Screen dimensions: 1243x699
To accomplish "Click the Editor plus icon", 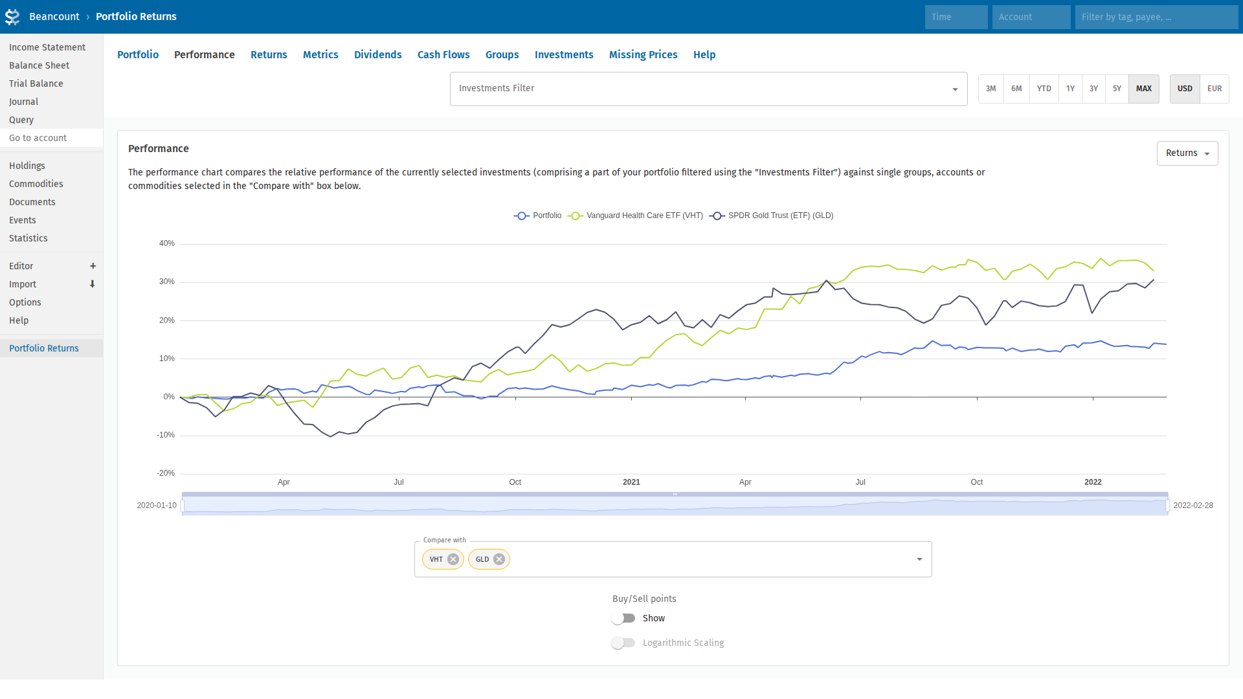I will [93, 266].
